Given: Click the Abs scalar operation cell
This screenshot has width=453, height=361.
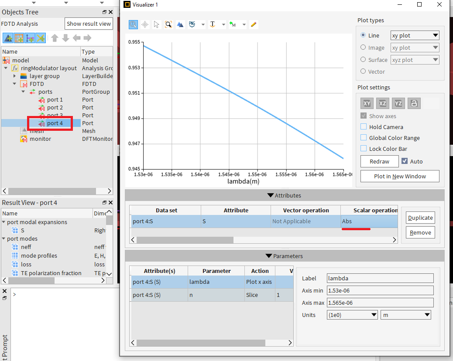Looking at the screenshot, I should click(x=369, y=221).
